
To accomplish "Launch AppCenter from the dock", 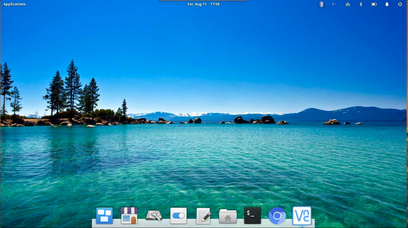I will pyautogui.click(x=129, y=216).
